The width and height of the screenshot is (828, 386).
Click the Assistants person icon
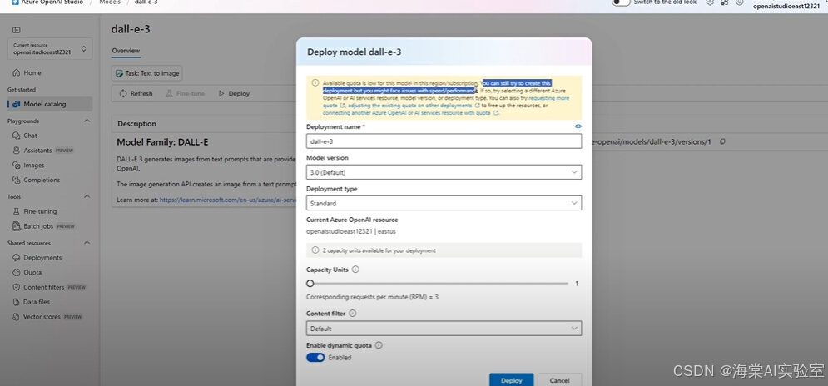point(17,151)
